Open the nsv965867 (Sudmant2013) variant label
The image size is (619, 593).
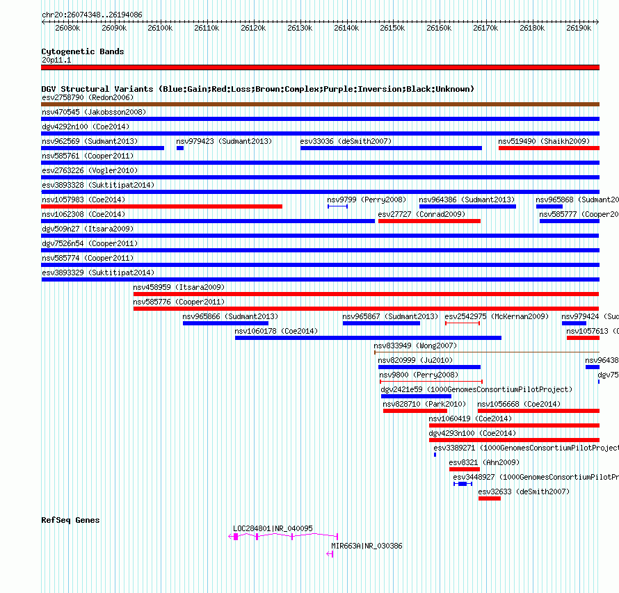coord(390,316)
